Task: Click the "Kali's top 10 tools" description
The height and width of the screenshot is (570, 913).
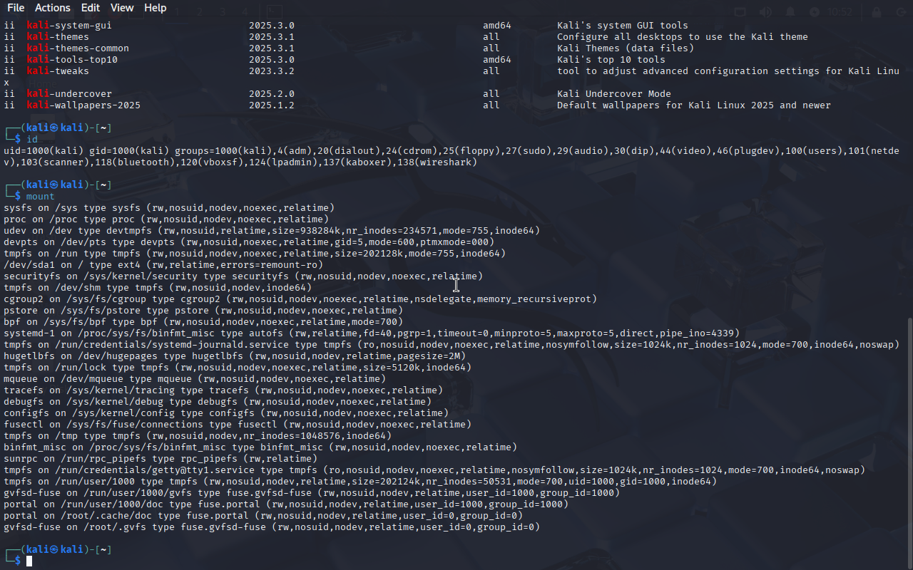Action: pos(611,60)
